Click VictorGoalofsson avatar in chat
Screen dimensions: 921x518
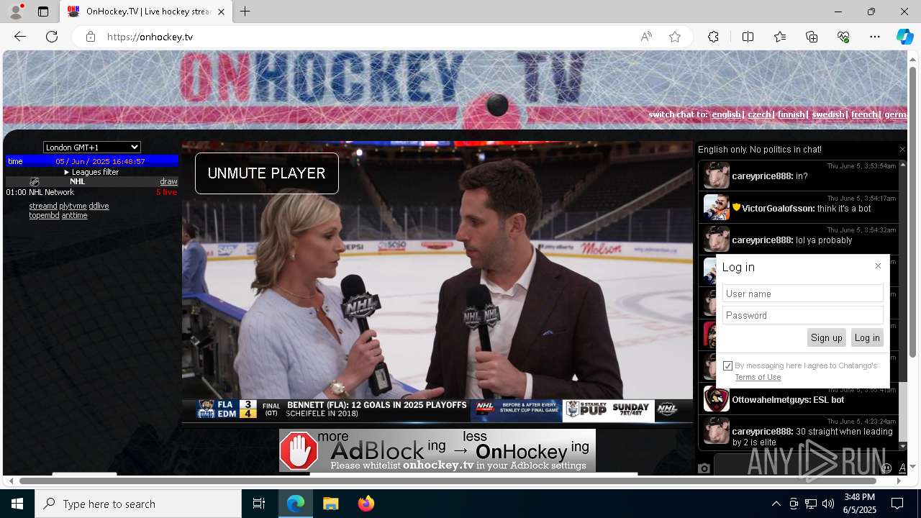(717, 207)
